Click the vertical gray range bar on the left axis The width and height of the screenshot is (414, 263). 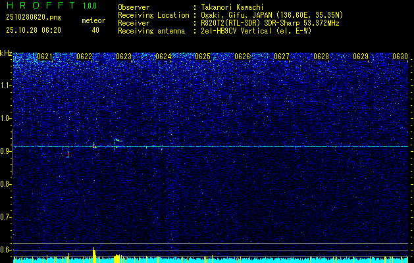pyautogui.click(x=13, y=152)
